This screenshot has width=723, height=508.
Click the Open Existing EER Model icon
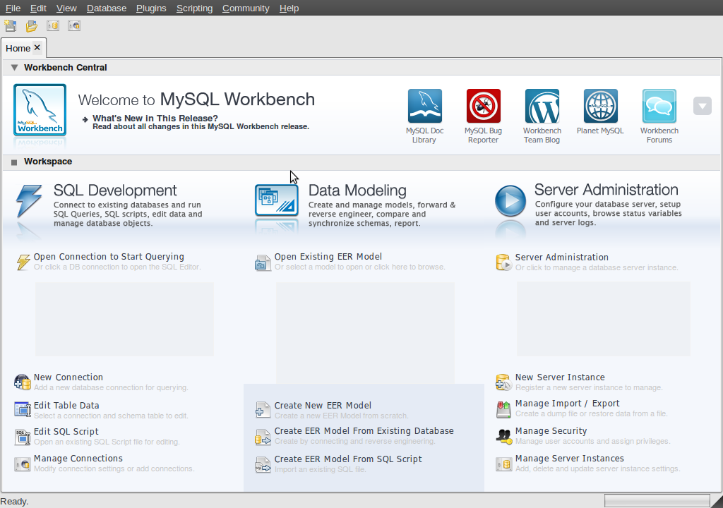[263, 262]
